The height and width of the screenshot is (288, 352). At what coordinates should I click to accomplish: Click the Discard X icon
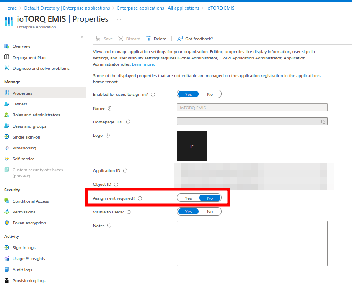coord(121,39)
